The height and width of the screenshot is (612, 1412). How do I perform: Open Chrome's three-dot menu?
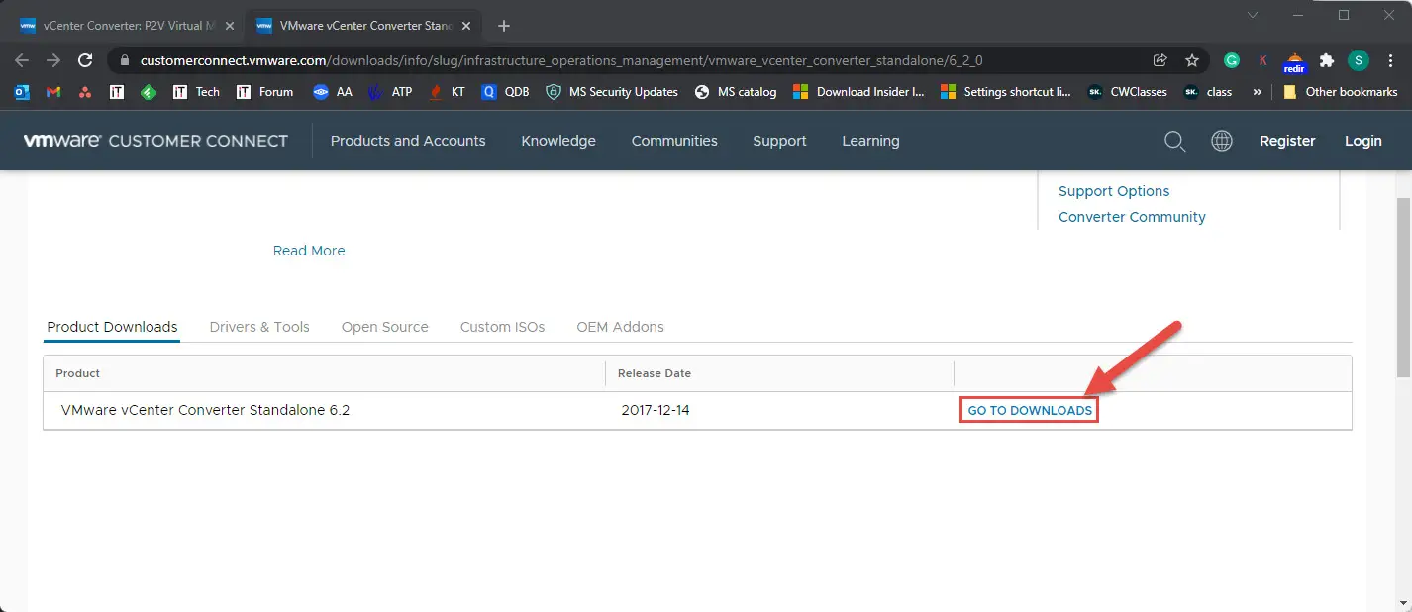pyautogui.click(x=1390, y=60)
